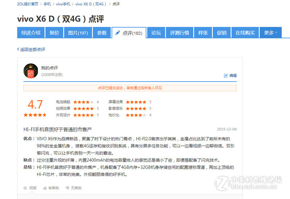Click the 外观设计 star rating

click(x=83, y=115)
